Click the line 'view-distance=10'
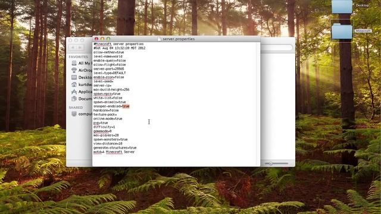The image size is (381, 214). point(108,144)
